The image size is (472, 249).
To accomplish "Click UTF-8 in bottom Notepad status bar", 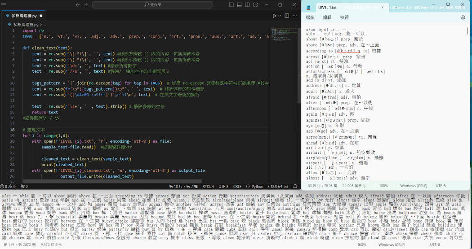I will (436, 245).
